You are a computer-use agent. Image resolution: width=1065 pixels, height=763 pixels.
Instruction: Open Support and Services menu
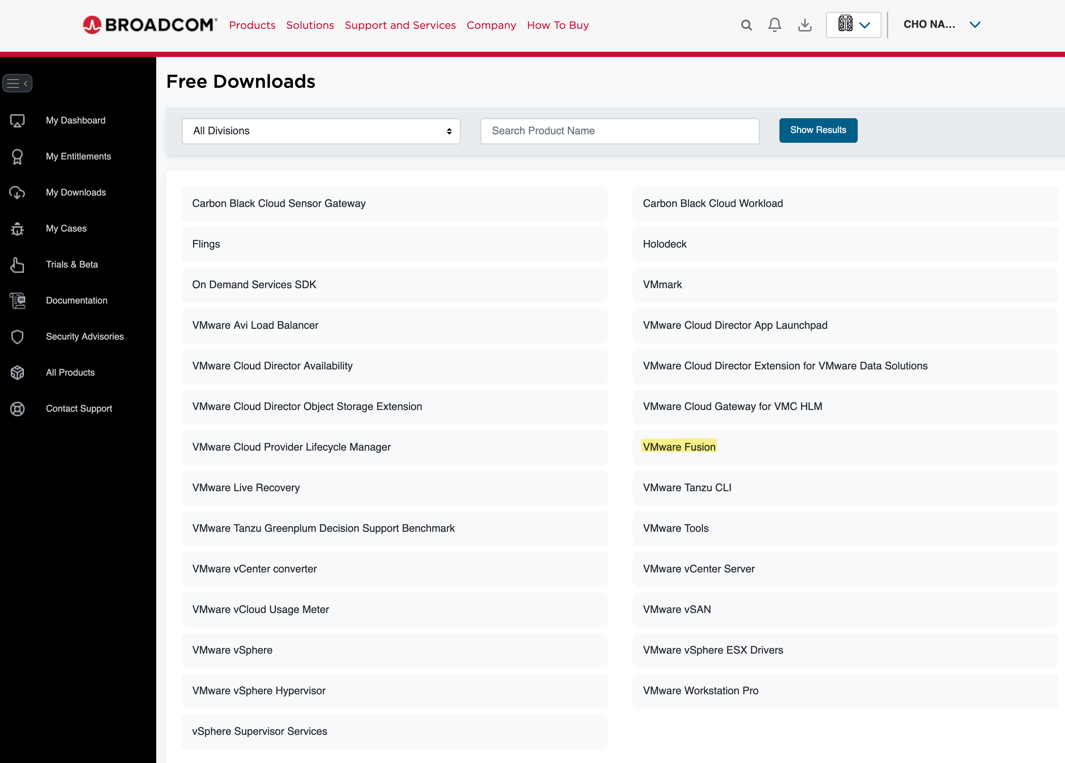400,25
